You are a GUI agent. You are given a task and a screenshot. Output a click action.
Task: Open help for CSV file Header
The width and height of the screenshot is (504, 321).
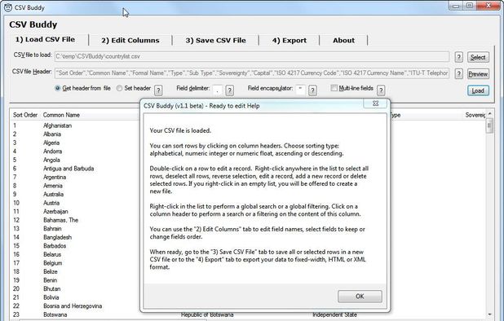point(458,74)
